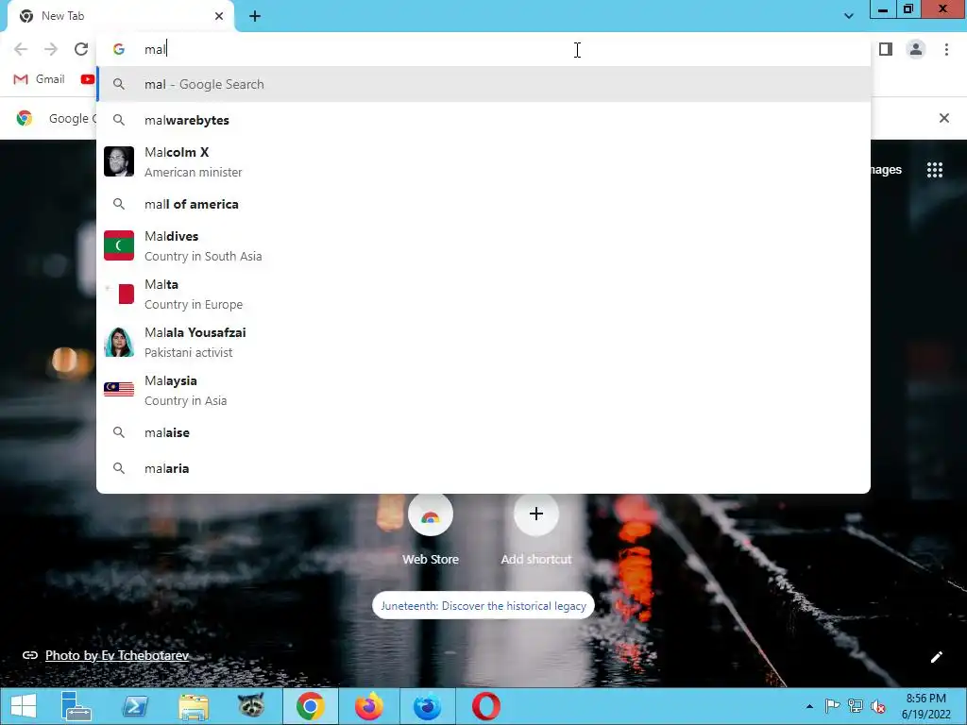Click the Maldives flag thumbnail
The height and width of the screenshot is (725, 967).
coord(119,245)
